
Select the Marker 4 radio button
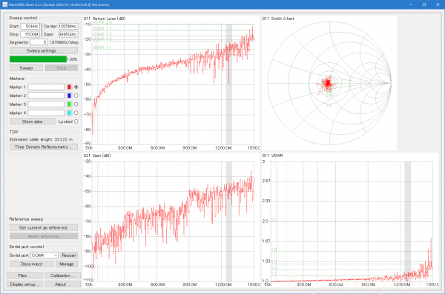coord(76,113)
